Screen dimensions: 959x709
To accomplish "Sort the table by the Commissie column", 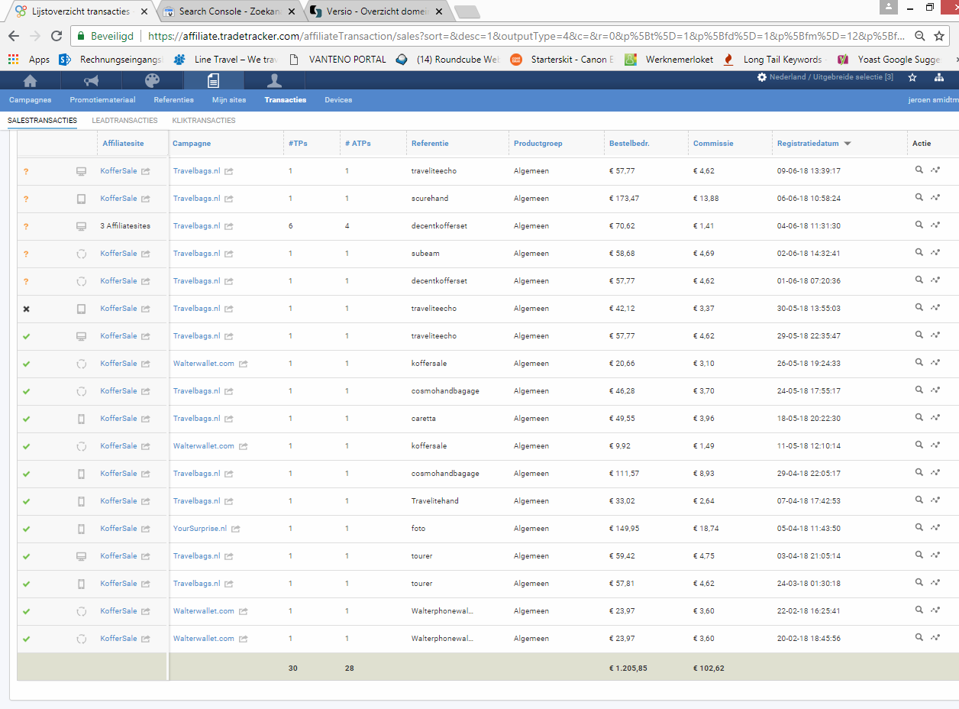I will pyautogui.click(x=713, y=144).
